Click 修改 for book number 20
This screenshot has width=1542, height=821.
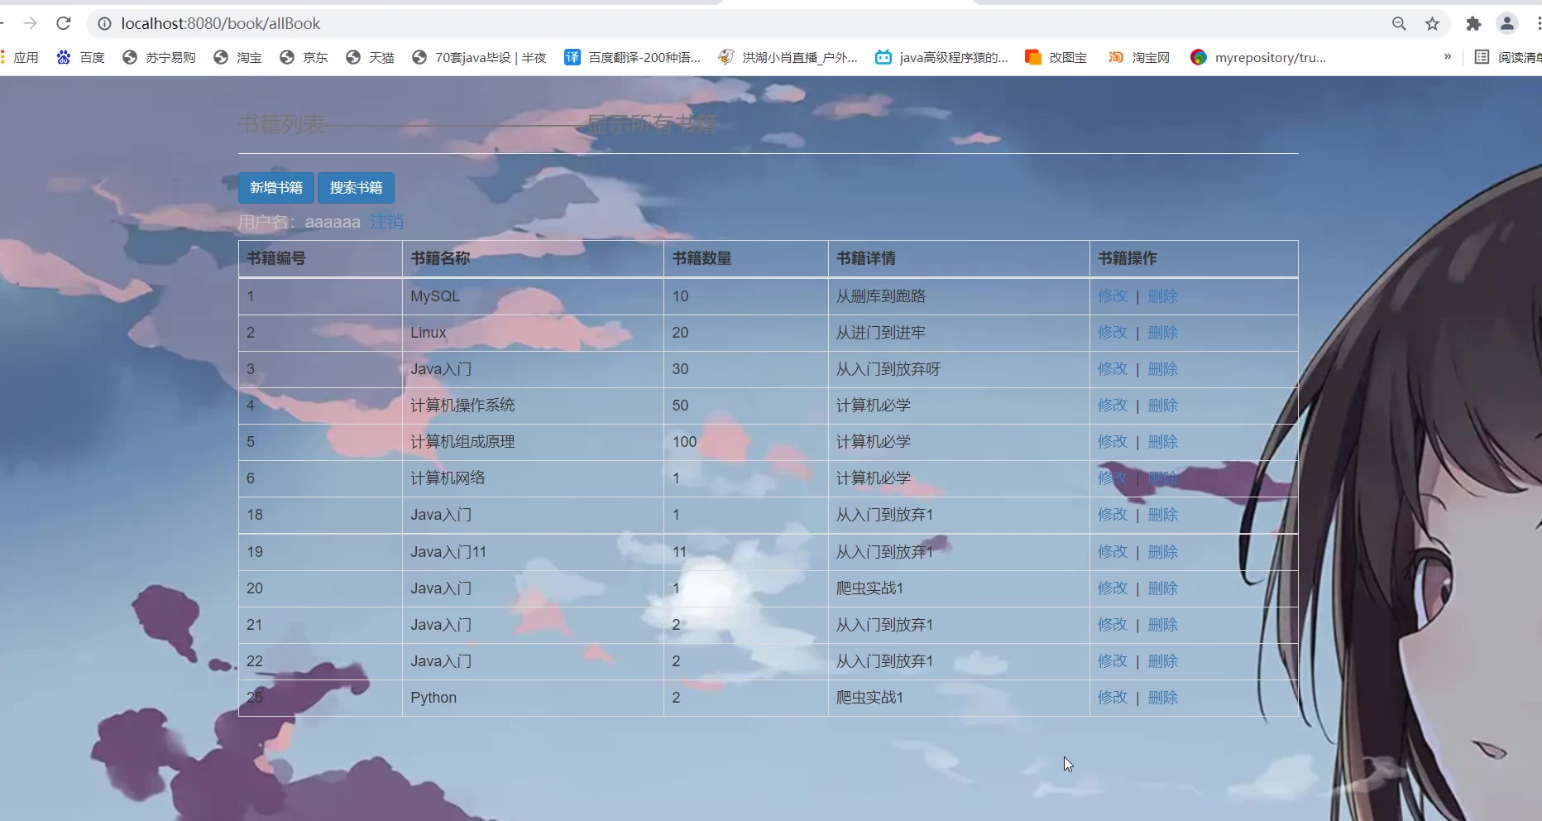tap(1113, 588)
